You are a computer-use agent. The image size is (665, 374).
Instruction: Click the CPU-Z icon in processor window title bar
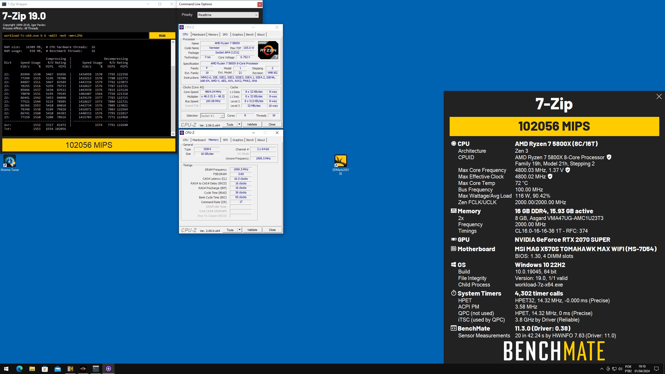tap(182, 27)
